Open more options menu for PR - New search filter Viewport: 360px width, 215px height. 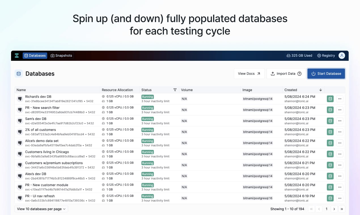(x=340, y=110)
